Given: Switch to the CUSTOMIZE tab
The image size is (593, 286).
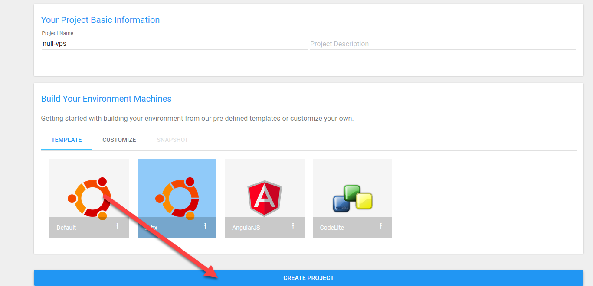Looking at the screenshot, I should (x=119, y=140).
